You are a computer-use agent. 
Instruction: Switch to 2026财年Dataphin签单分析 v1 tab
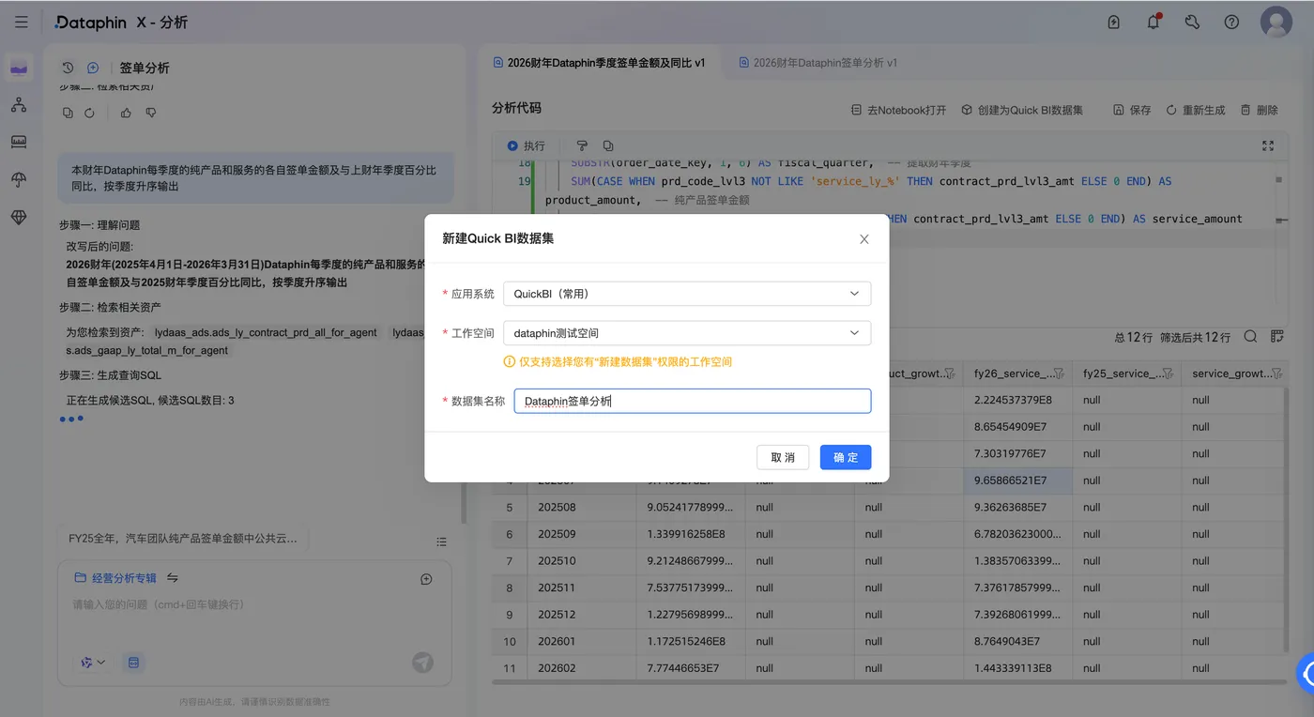click(817, 63)
